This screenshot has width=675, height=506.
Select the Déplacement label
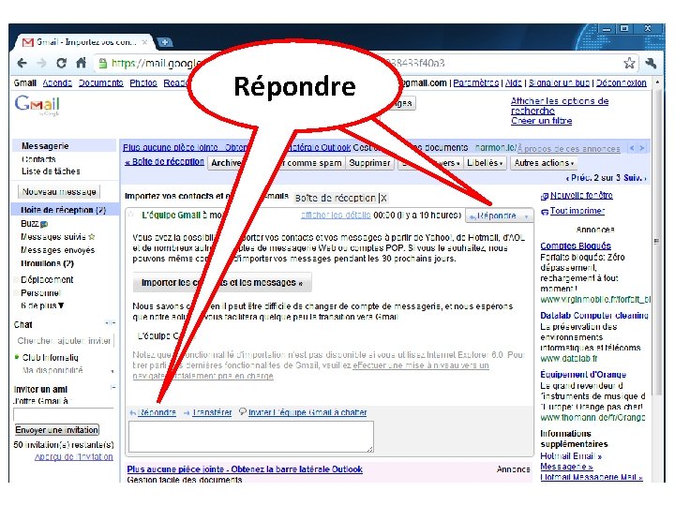pyautogui.click(x=47, y=279)
